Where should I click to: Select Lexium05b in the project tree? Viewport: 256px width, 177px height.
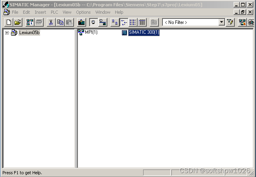point(29,33)
